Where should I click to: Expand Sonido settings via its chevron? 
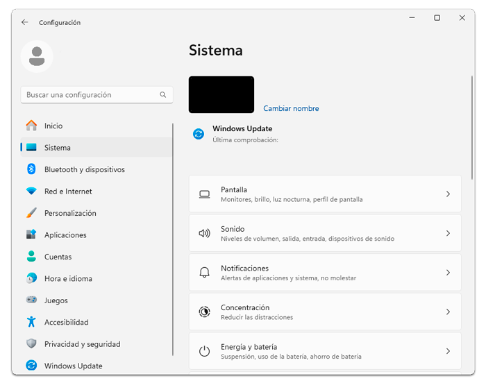(x=449, y=233)
